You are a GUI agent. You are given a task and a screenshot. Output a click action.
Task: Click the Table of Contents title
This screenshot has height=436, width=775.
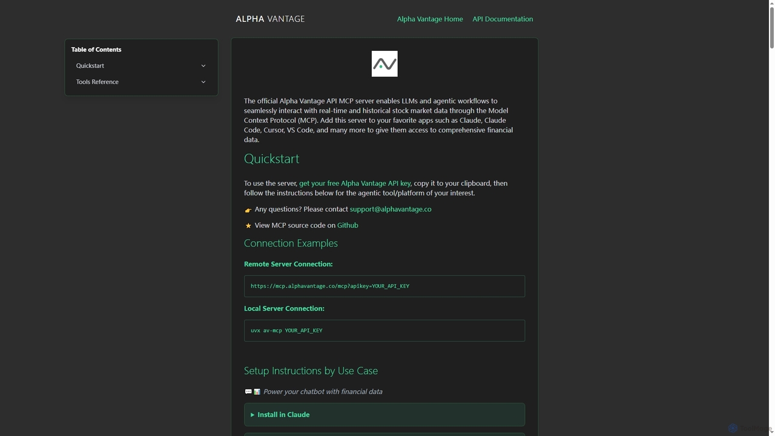(96, 50)
